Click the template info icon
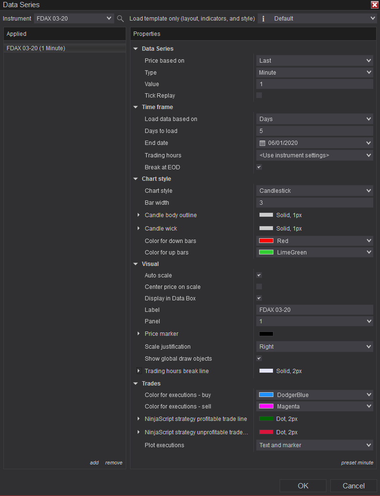This screenshot has height=496, width=380. [263, 19]
